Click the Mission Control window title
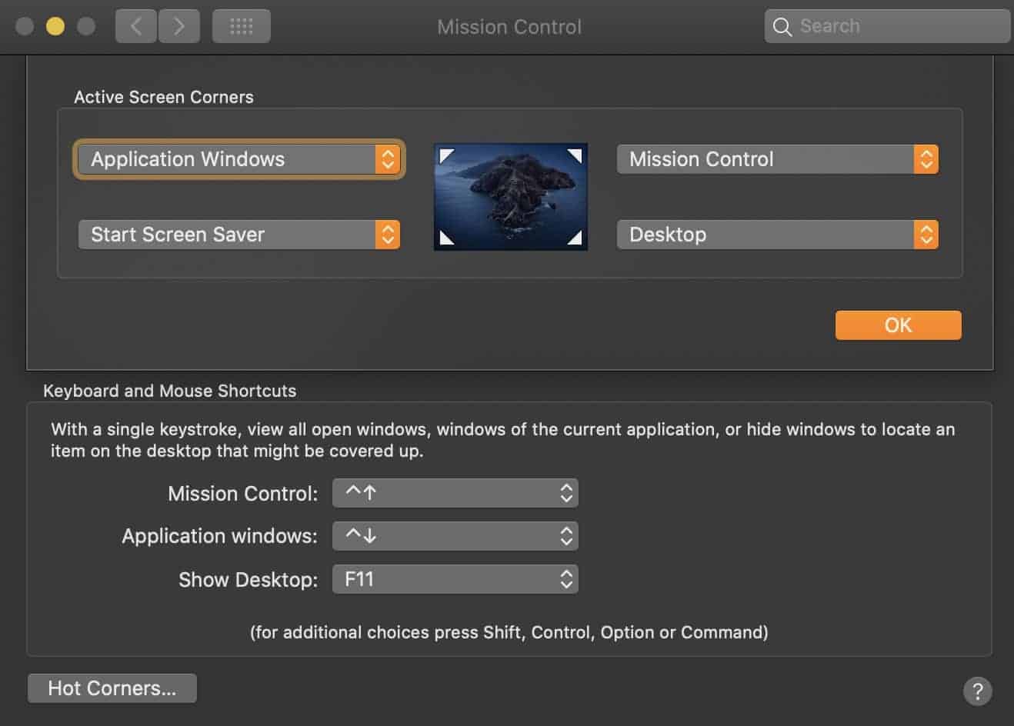 click(509, 27)
